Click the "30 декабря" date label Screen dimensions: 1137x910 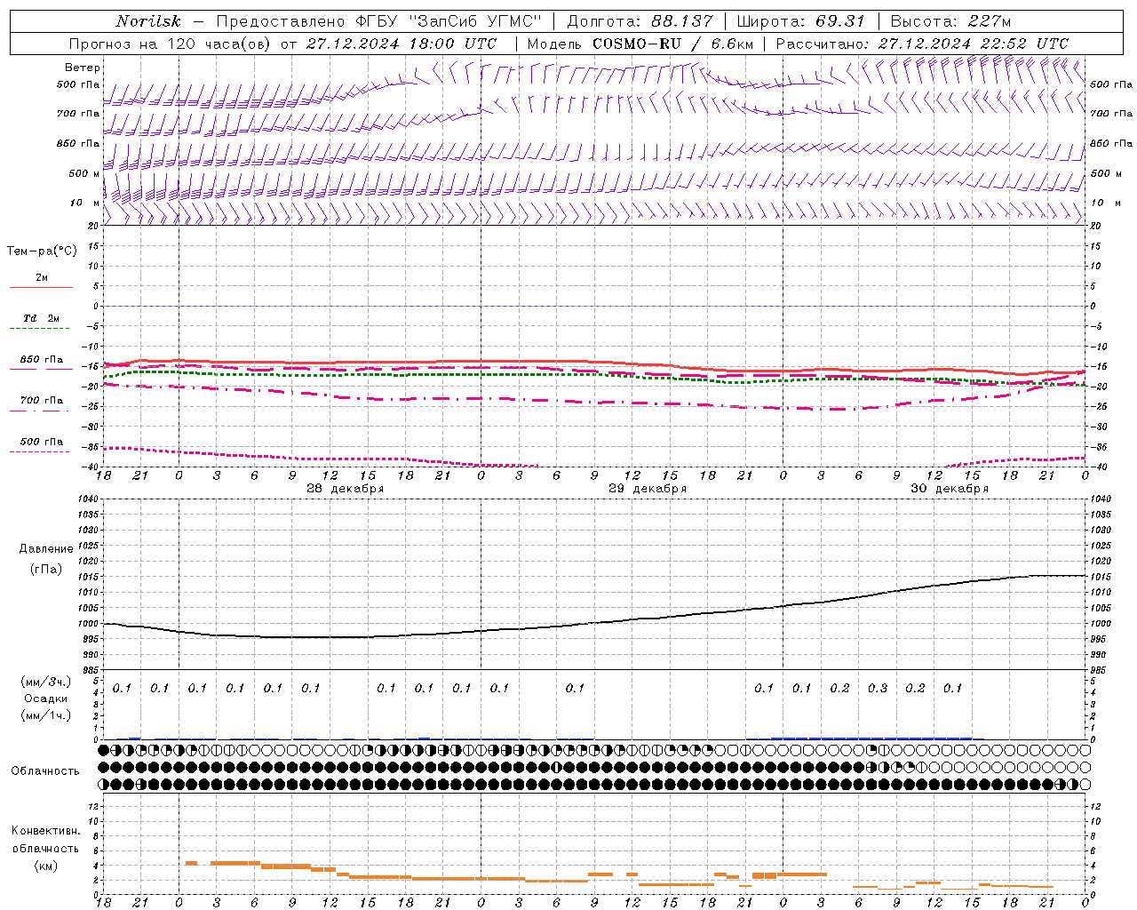coord(950,489)
